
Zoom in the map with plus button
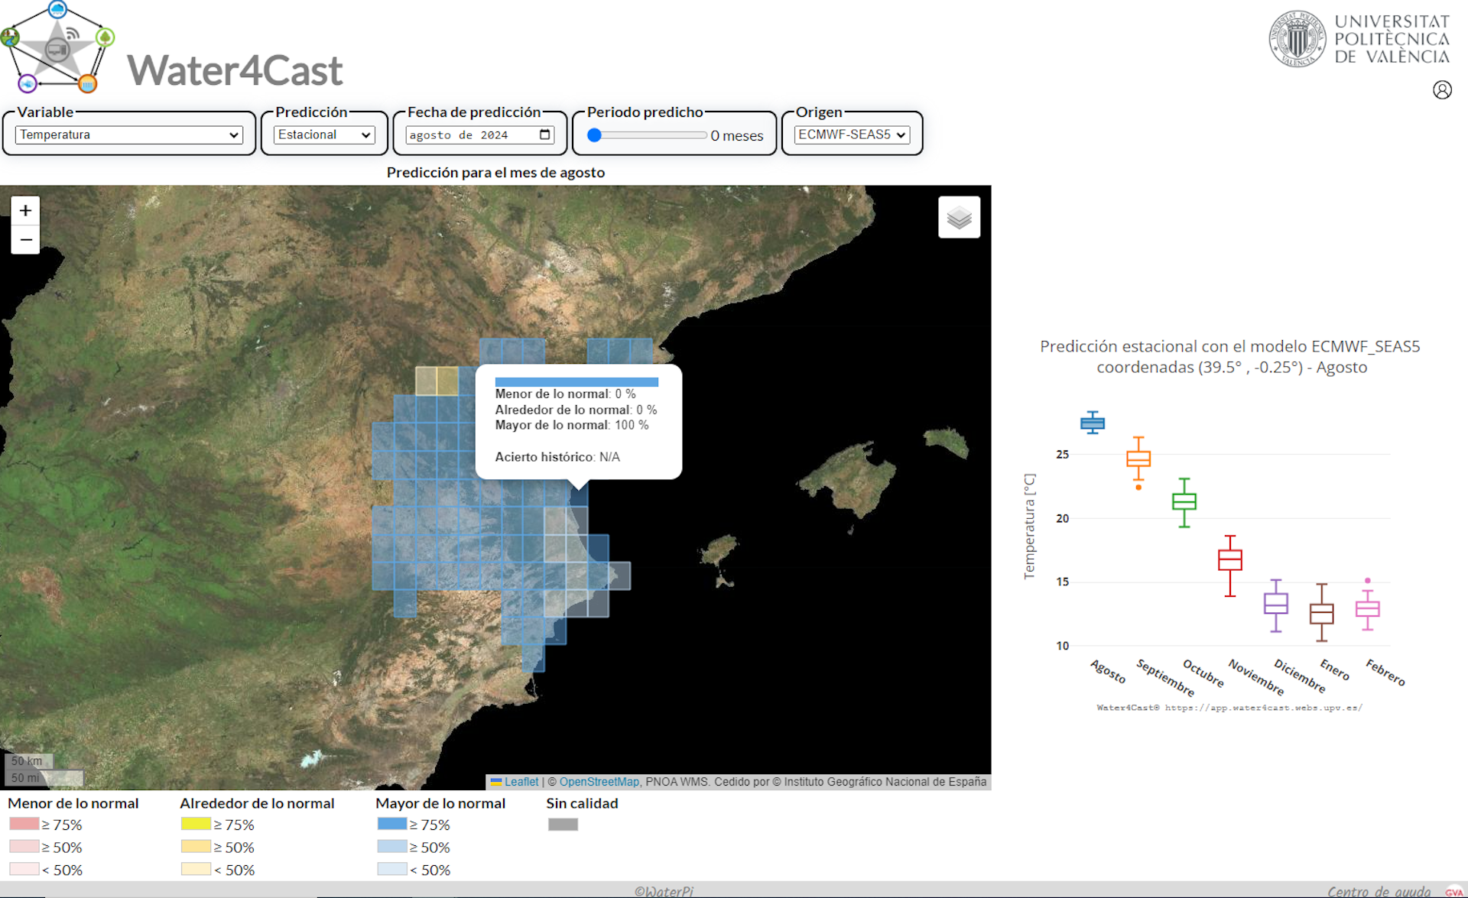pos(25,211)
